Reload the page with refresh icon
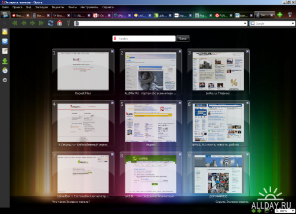 50,23
